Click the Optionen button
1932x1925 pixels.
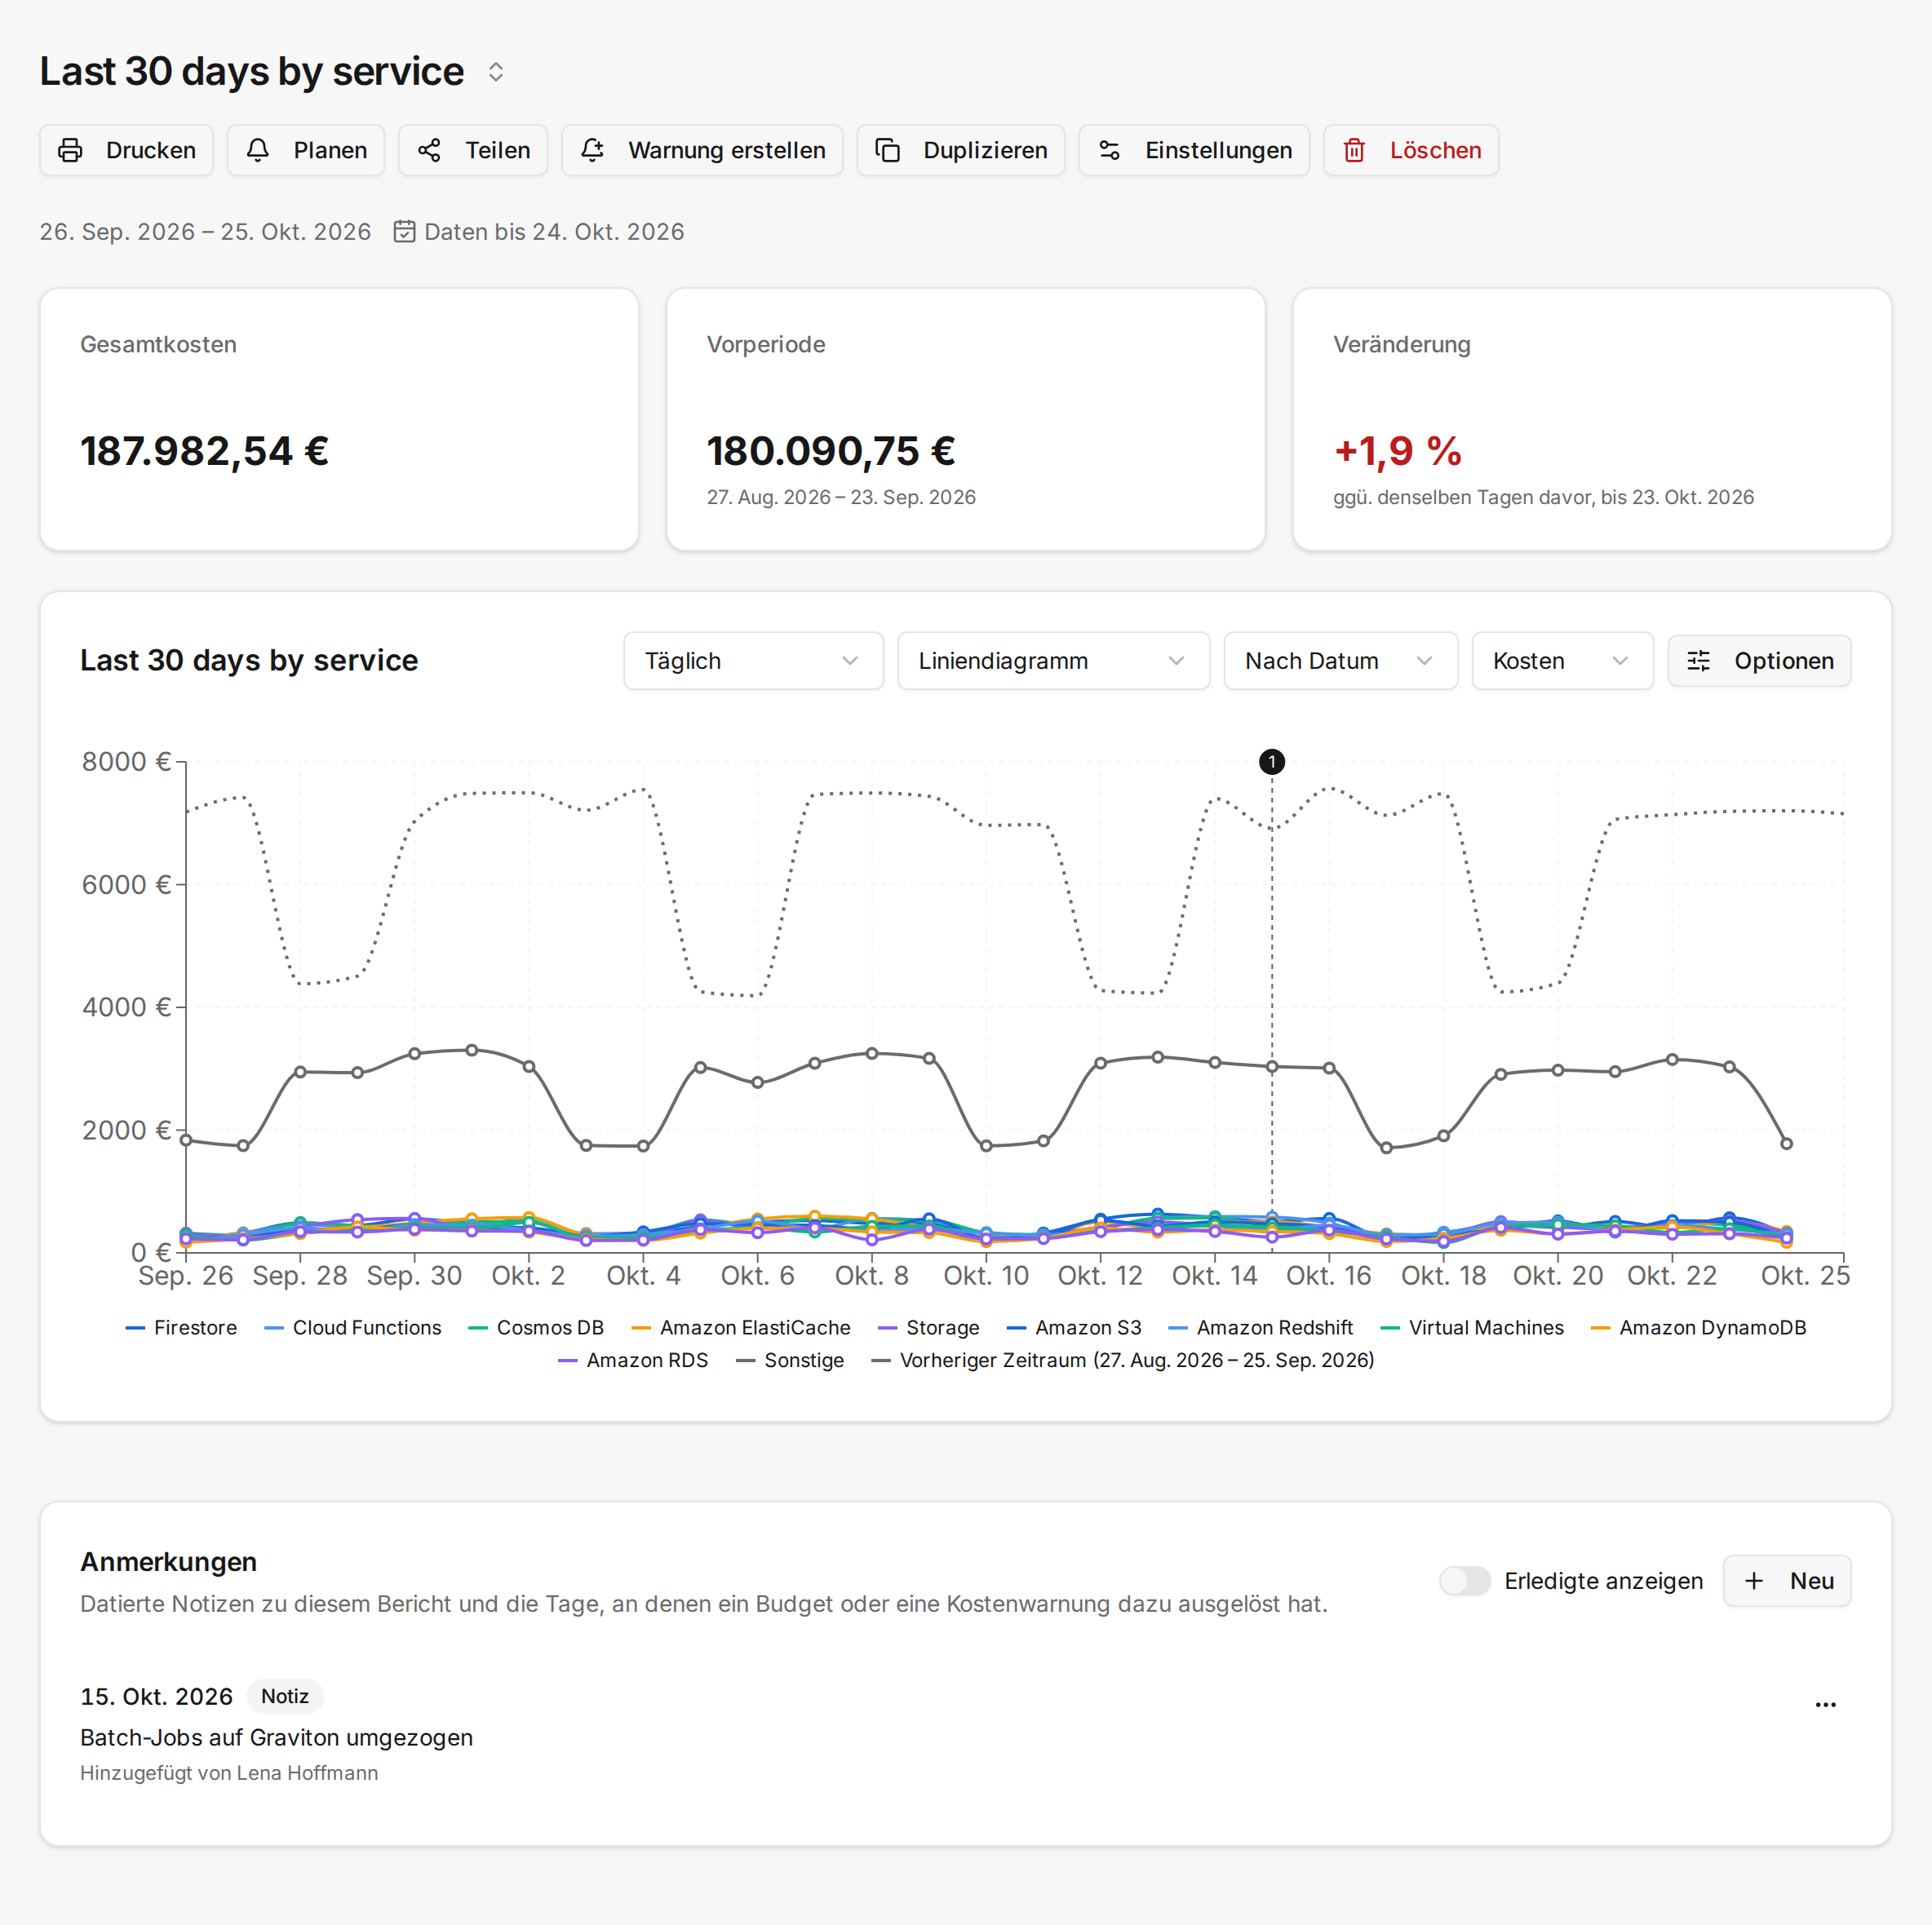tap(1759, 661)
